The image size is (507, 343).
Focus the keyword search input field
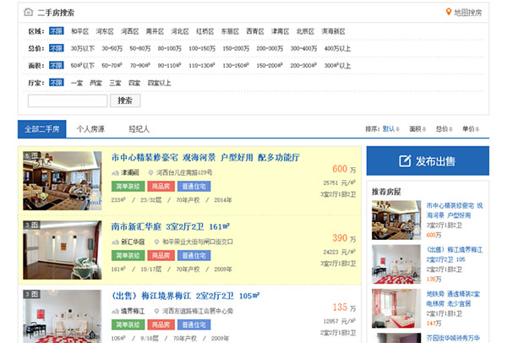pos(68,101)
